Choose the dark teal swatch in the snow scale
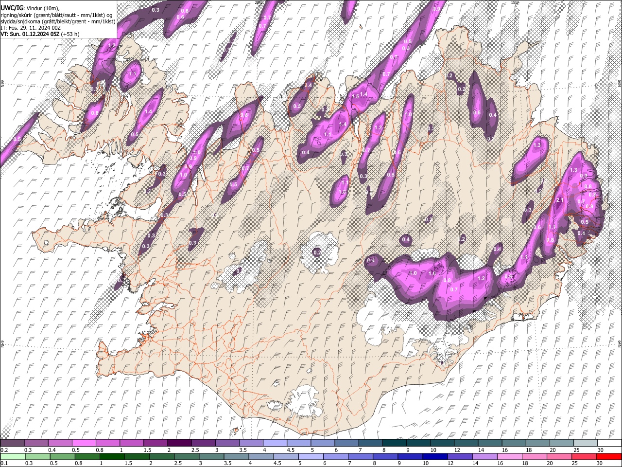Screen dimensions: 622x467 [395, 443]
